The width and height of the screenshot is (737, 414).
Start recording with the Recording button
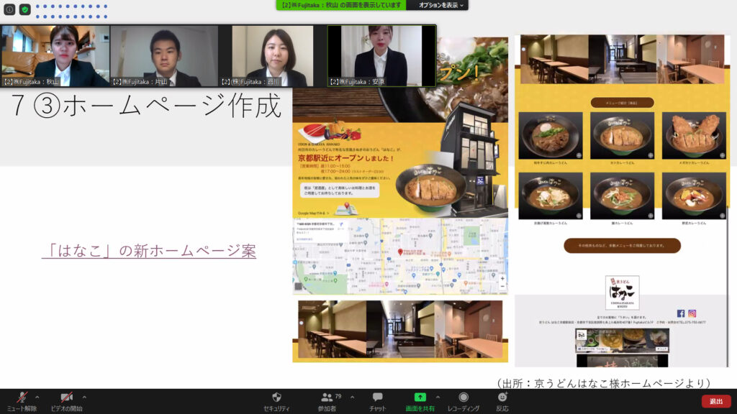tap(464, 401)
